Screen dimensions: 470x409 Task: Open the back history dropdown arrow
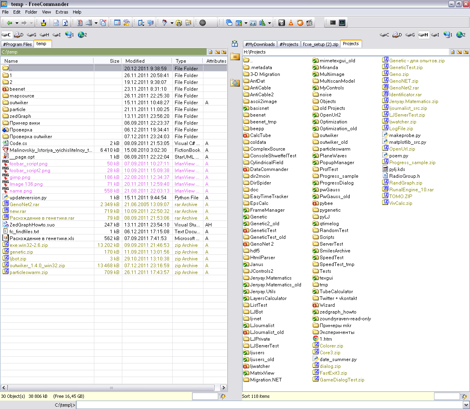point(17,23)
